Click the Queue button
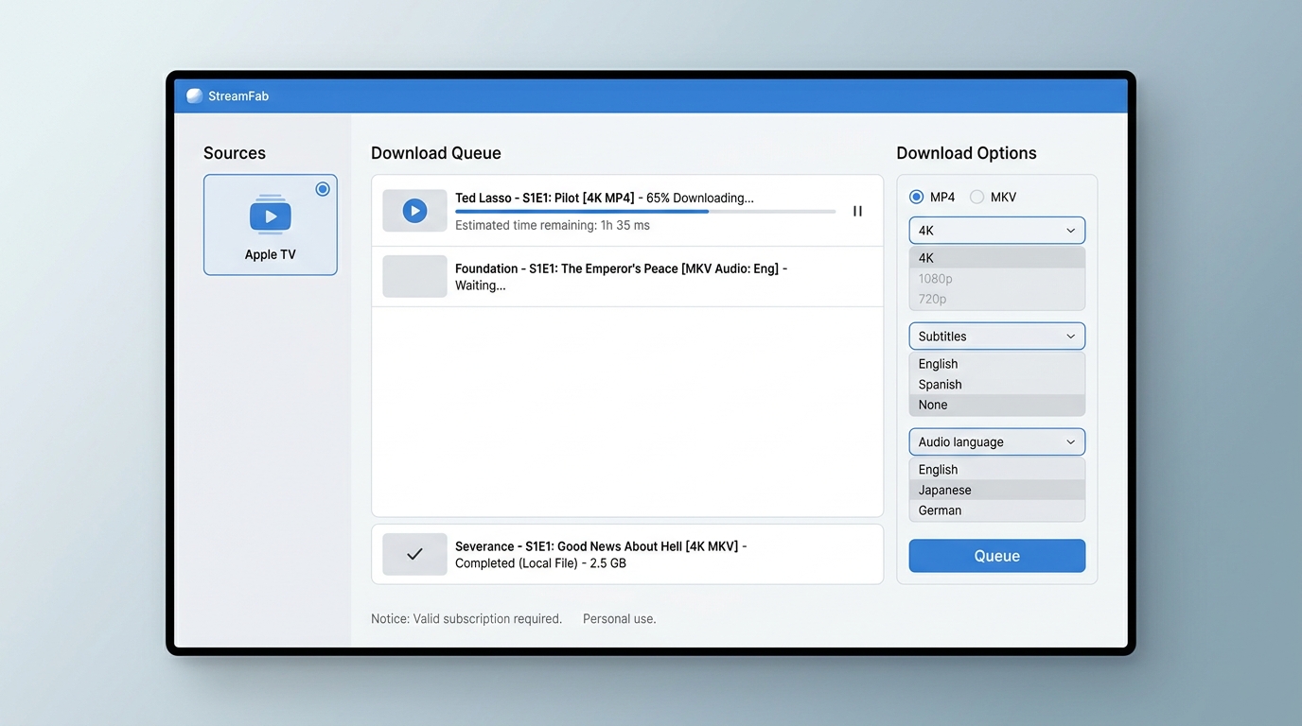Viewport: 1302px width, 726px height. pos(997,556)
